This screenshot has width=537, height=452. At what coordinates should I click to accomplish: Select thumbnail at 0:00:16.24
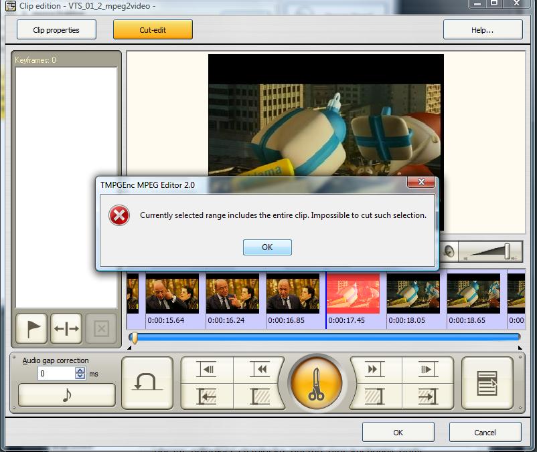click(x=232, y=294)
